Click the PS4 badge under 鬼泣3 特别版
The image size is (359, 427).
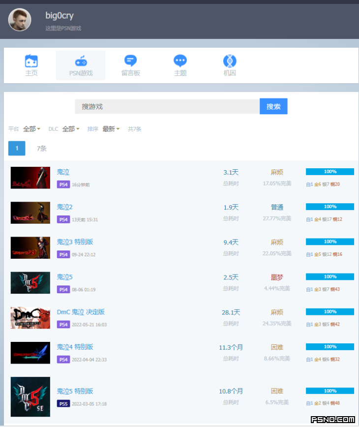coord(63,255)
